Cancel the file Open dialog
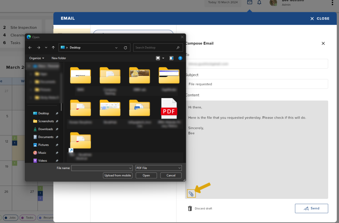 click(171, 175)
